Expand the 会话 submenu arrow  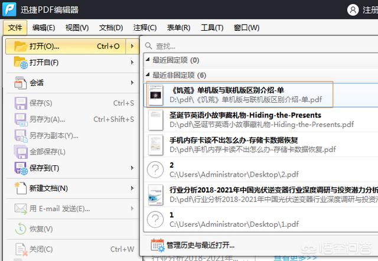132,83
